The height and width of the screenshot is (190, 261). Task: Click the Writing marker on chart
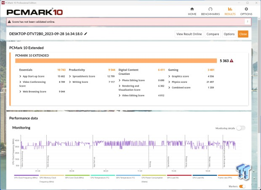(x=150, y=164)
